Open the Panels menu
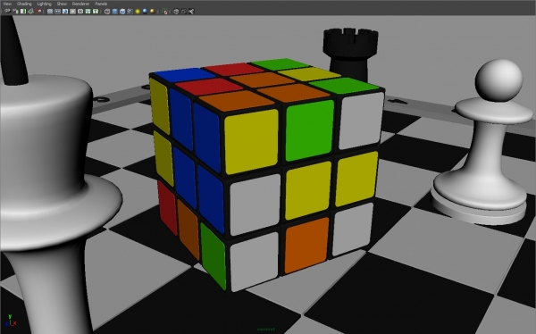The image size is (536, 334). pos(101,4)
